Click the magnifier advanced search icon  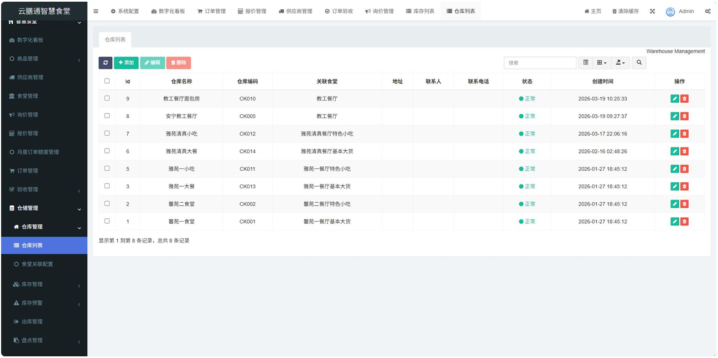[639, 63]
